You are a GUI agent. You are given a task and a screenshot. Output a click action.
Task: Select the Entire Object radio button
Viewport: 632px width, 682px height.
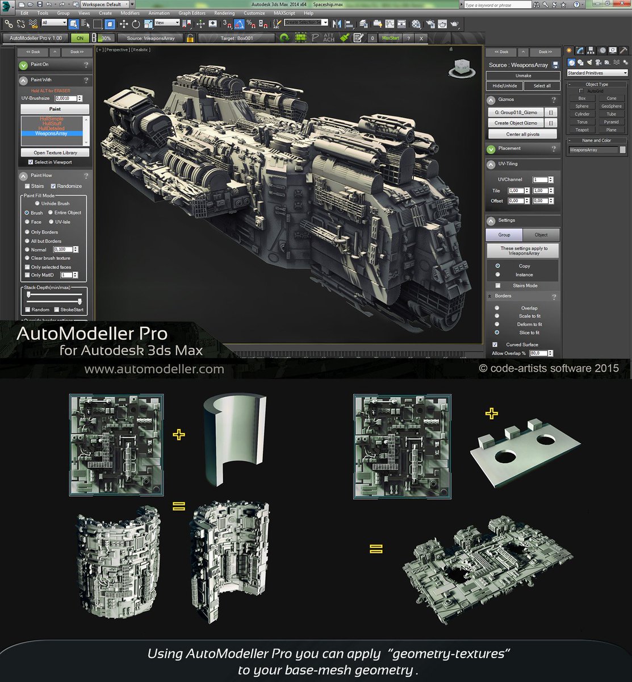pos(51,213)
